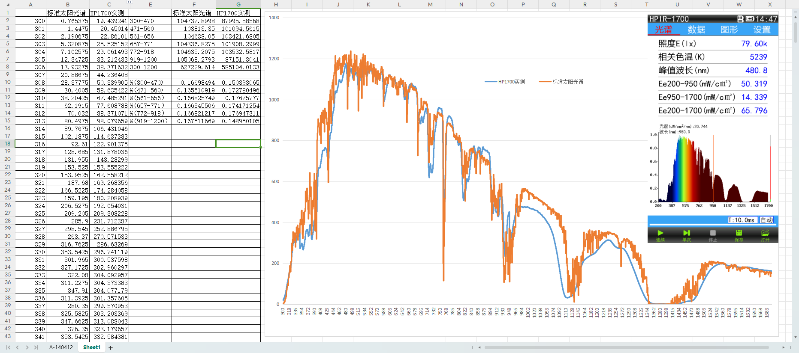The width and height of the screenshot is (799, 353).
Task: Click cell E10 %(300-470)
Action: (x=151, y=82)
